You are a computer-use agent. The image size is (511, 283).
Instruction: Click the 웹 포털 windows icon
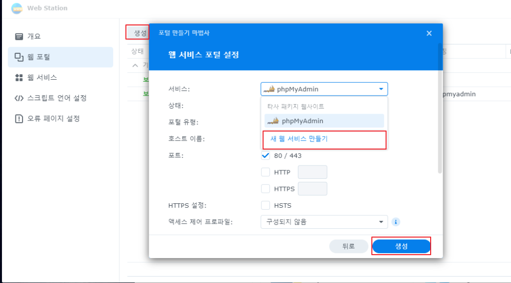click(x=19, y=57)
